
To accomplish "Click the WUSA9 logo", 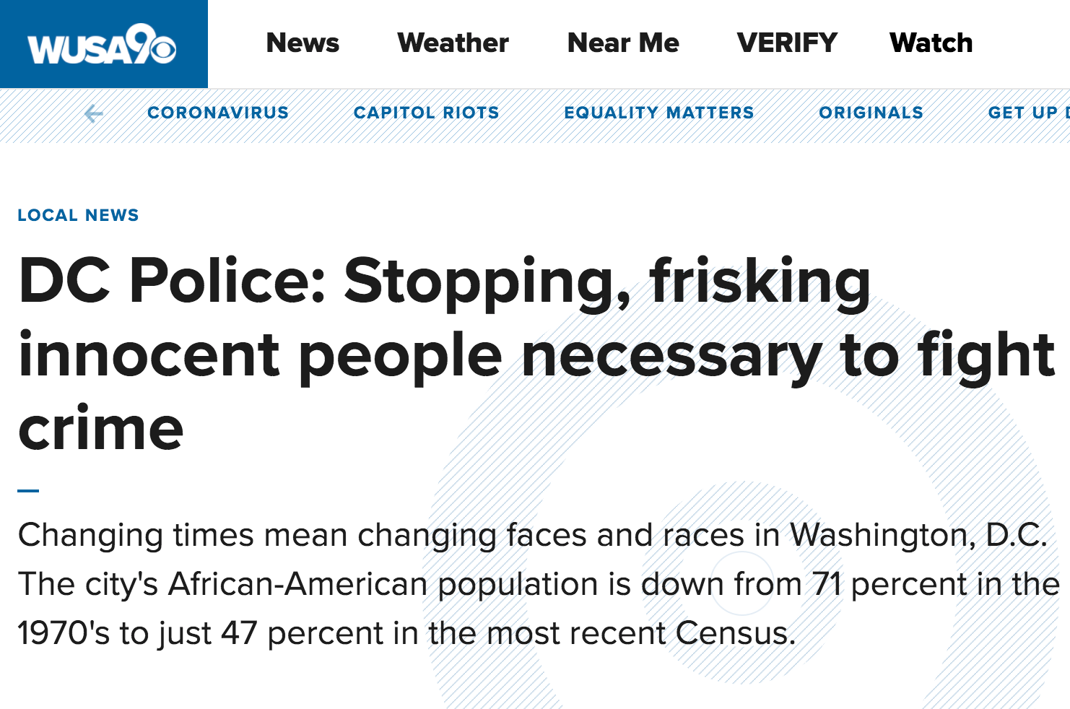I will click(102, 44).
